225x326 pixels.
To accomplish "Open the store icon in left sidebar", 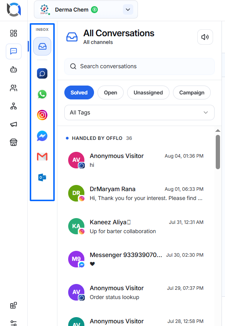I will (13, 143).
